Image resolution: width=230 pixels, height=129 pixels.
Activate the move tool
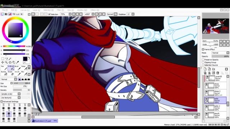tap(3, 62)
